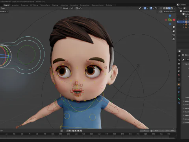Image resolution: width=189 pixels, height=142 pixels.
Task: Open the Tool properties tab
Action: coord(179,56)
